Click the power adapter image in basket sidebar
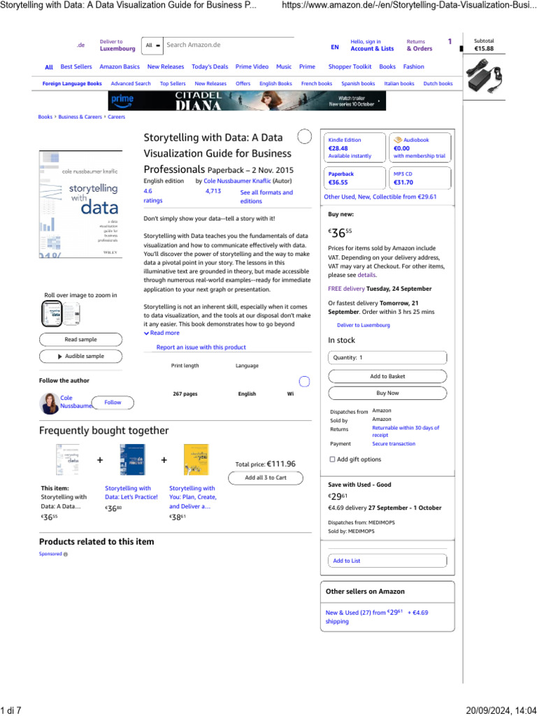The image size is (537, 716). 484,76
